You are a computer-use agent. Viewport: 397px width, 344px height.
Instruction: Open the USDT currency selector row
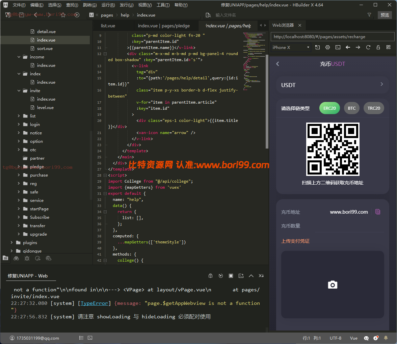coord(333,85)
